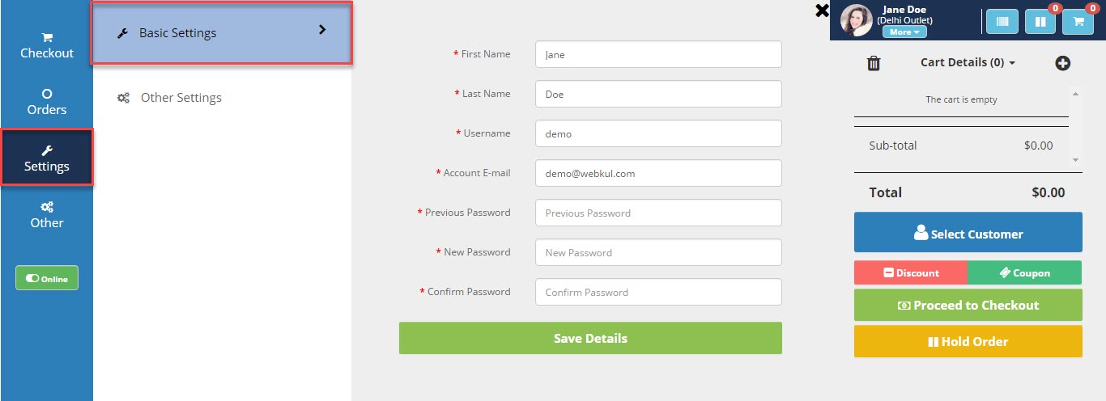Open the shopping cart icon in header

click(1078, 22)
